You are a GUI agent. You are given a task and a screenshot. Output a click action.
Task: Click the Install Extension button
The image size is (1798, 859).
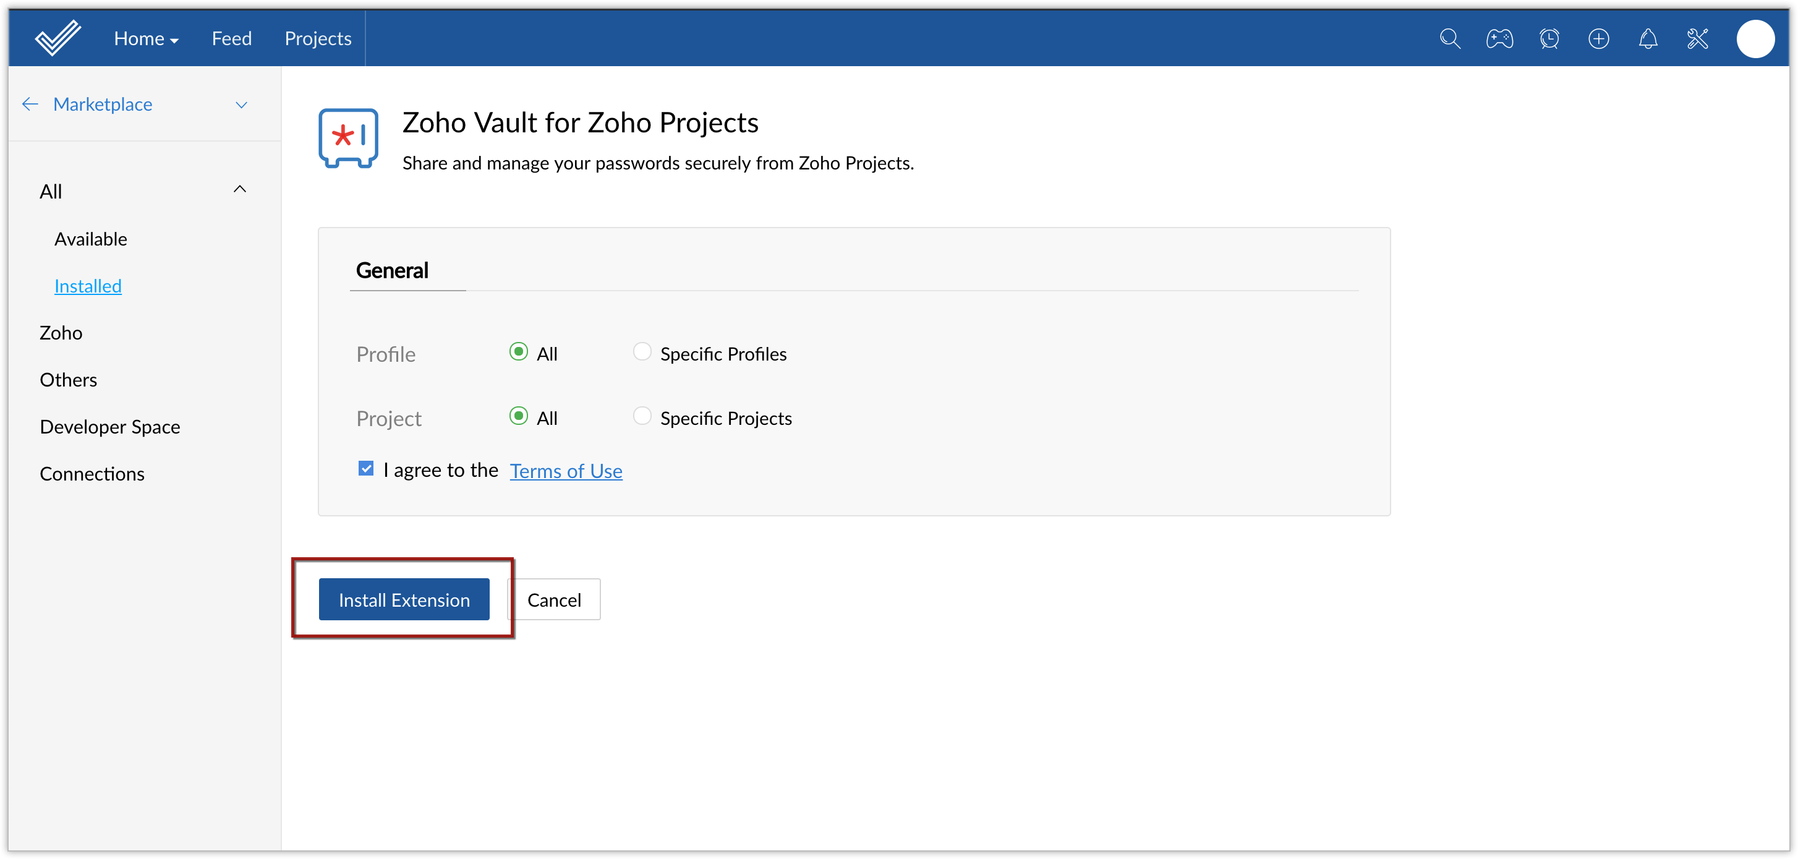click(x=404, y=599)
